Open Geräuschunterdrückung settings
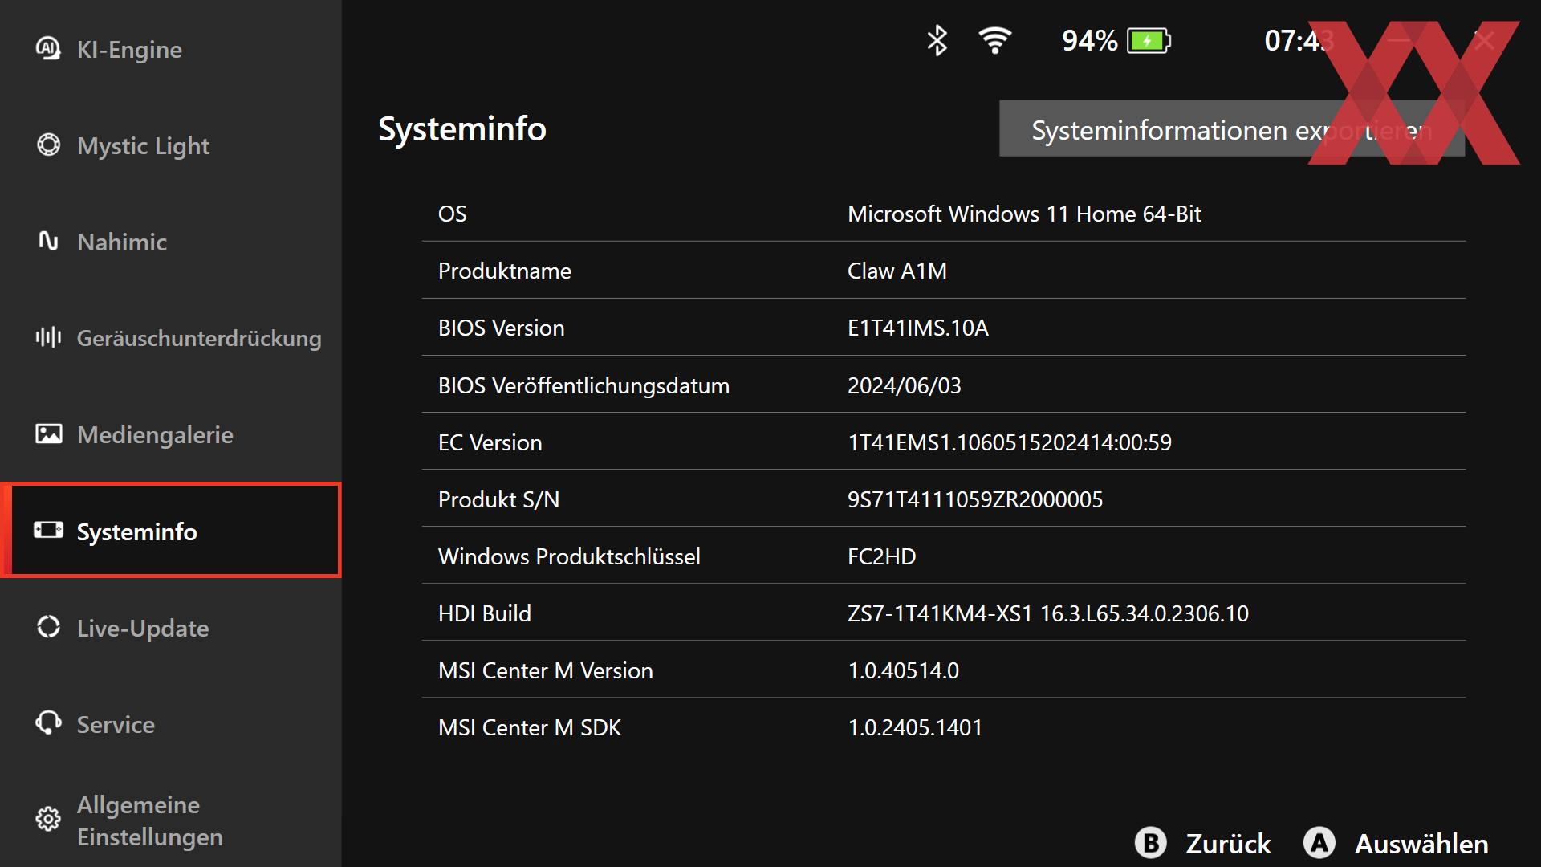 coord(171,338)
